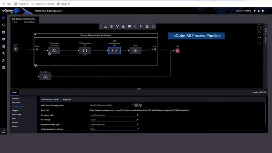
Task: Click the HTTP Verb input field
Action: click(x=112, y=120)
